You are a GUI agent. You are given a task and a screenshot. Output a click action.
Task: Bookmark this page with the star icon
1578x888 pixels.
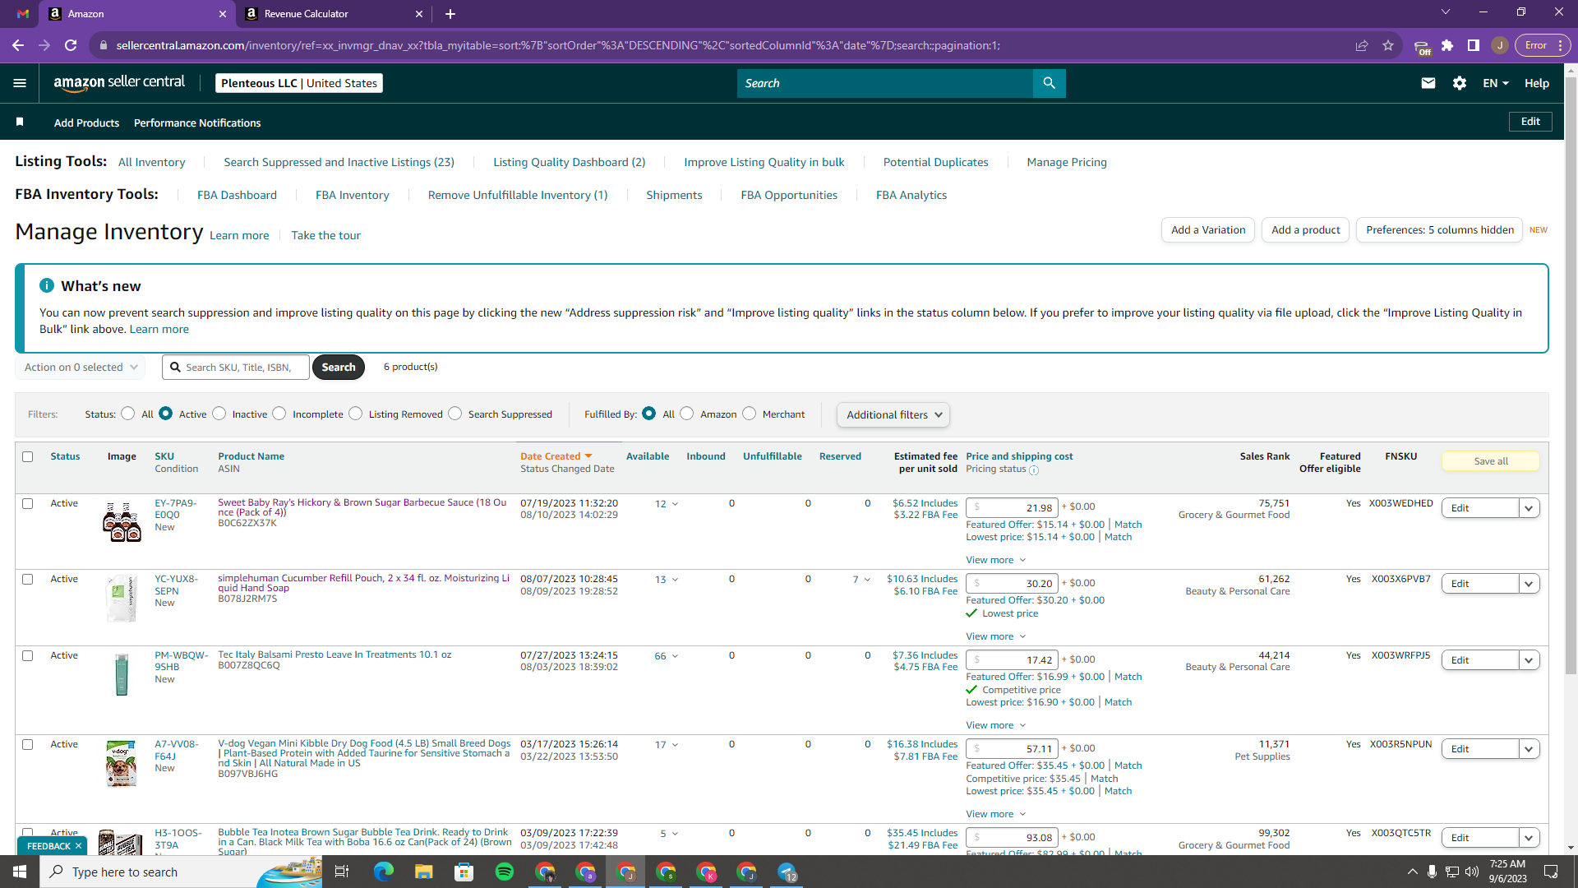pyautogui.click(x=1388, y=45)
